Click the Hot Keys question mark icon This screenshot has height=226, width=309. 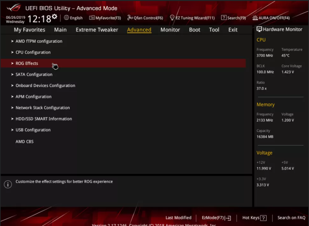point(263,218)
